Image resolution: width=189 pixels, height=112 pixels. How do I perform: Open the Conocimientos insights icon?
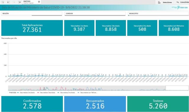[x=178, y=2]
